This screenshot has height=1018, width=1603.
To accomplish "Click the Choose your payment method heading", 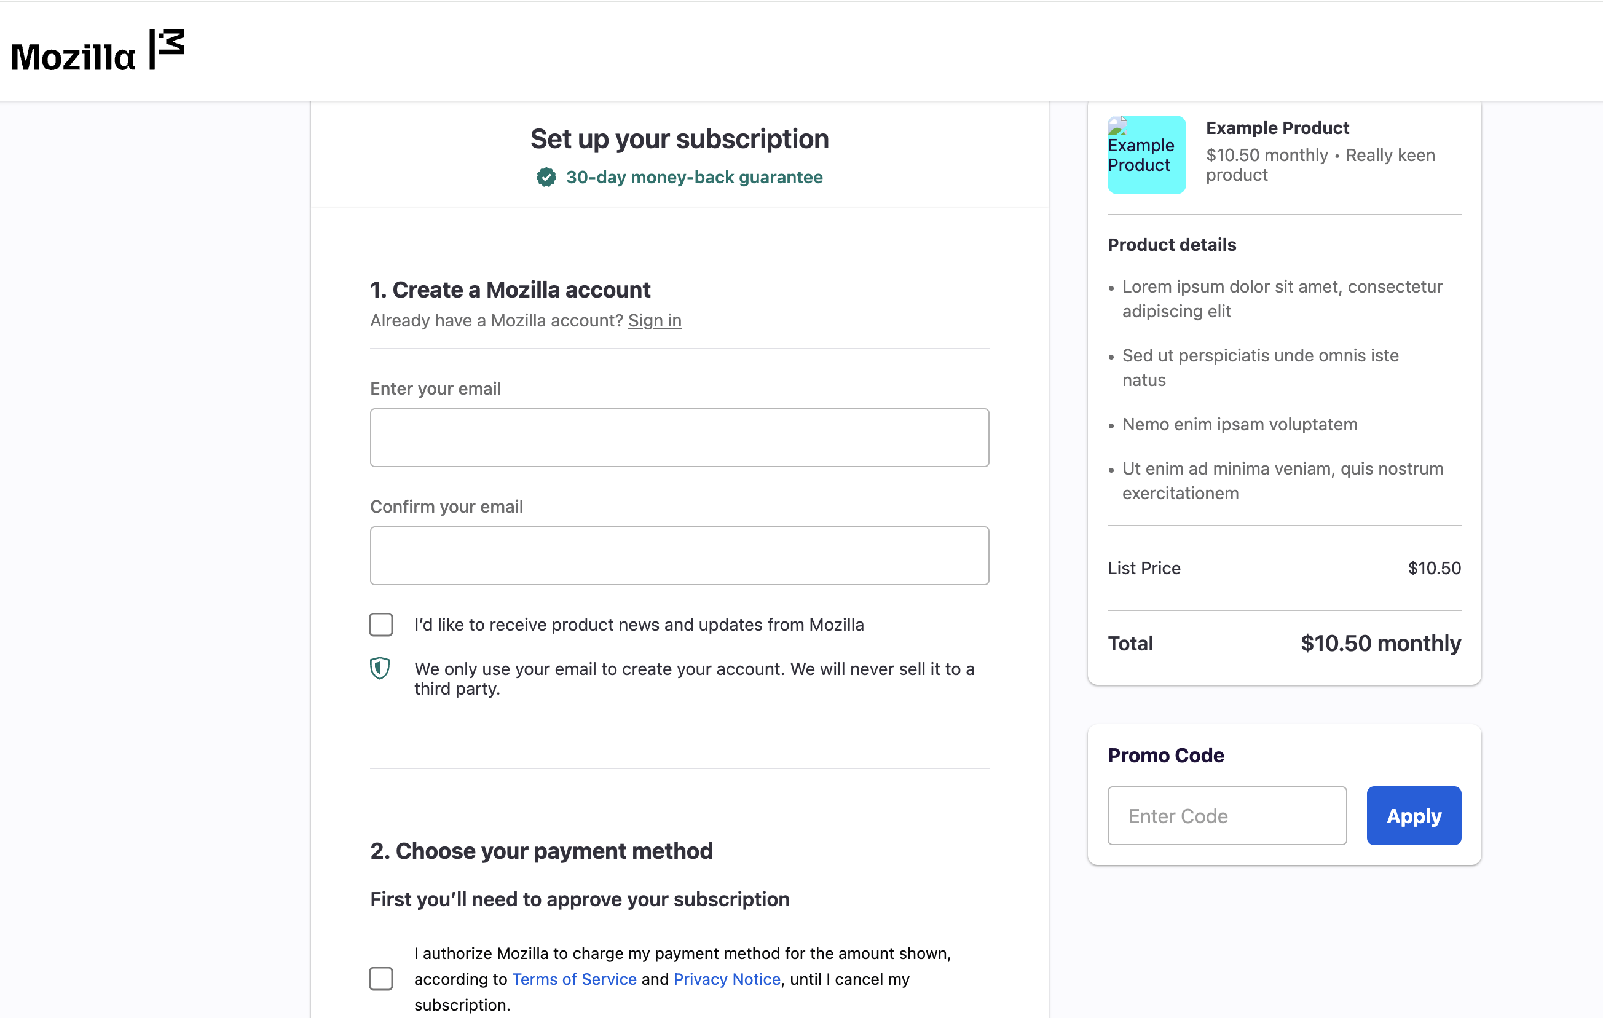I will [542, 851].
